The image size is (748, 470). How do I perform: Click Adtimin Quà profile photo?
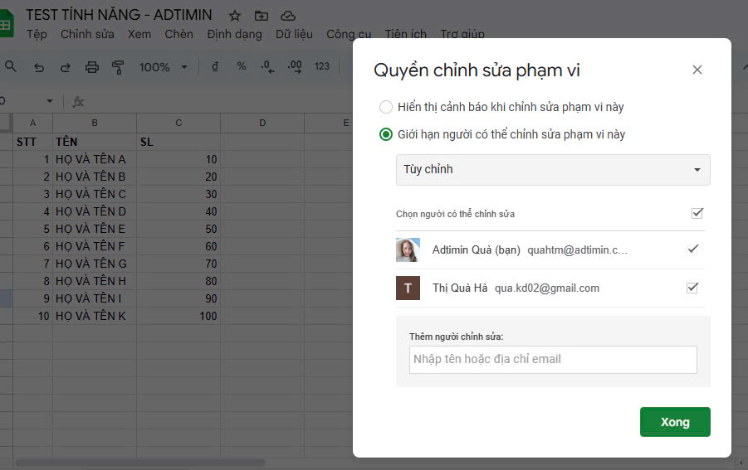[408, 250]
